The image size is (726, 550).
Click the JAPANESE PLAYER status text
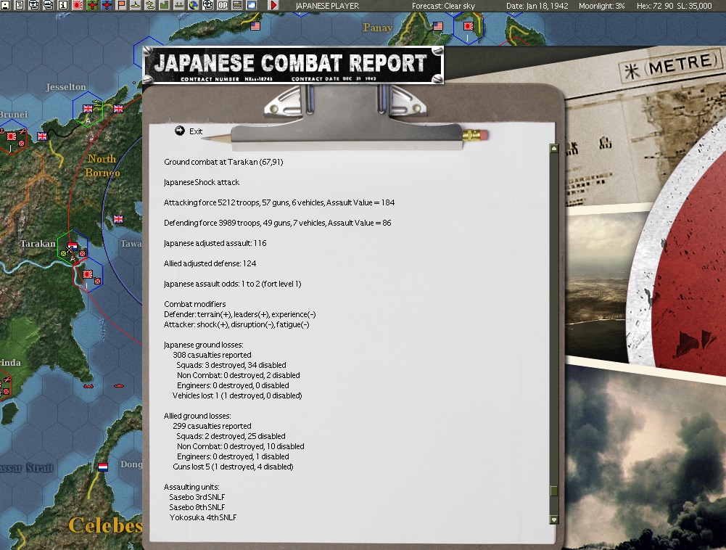point(327,6)
